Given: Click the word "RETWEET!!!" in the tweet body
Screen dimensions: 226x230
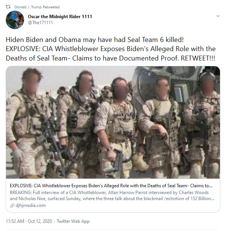Looking at the screenshot, I should coord(198,58).
